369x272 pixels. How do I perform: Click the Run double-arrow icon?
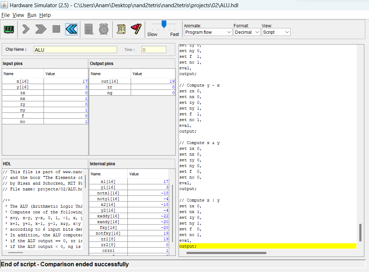(40, 29)
